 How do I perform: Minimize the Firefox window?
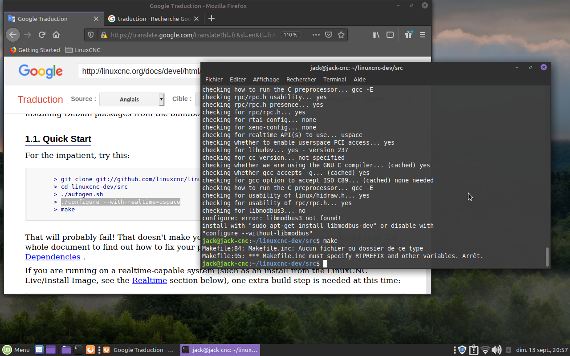click(x=398, y=5)
